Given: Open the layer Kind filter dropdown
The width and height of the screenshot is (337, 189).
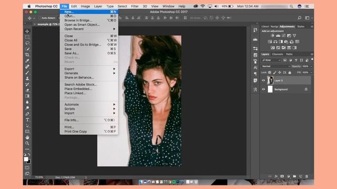Looking at the screenshot, I should click(271, 60).
